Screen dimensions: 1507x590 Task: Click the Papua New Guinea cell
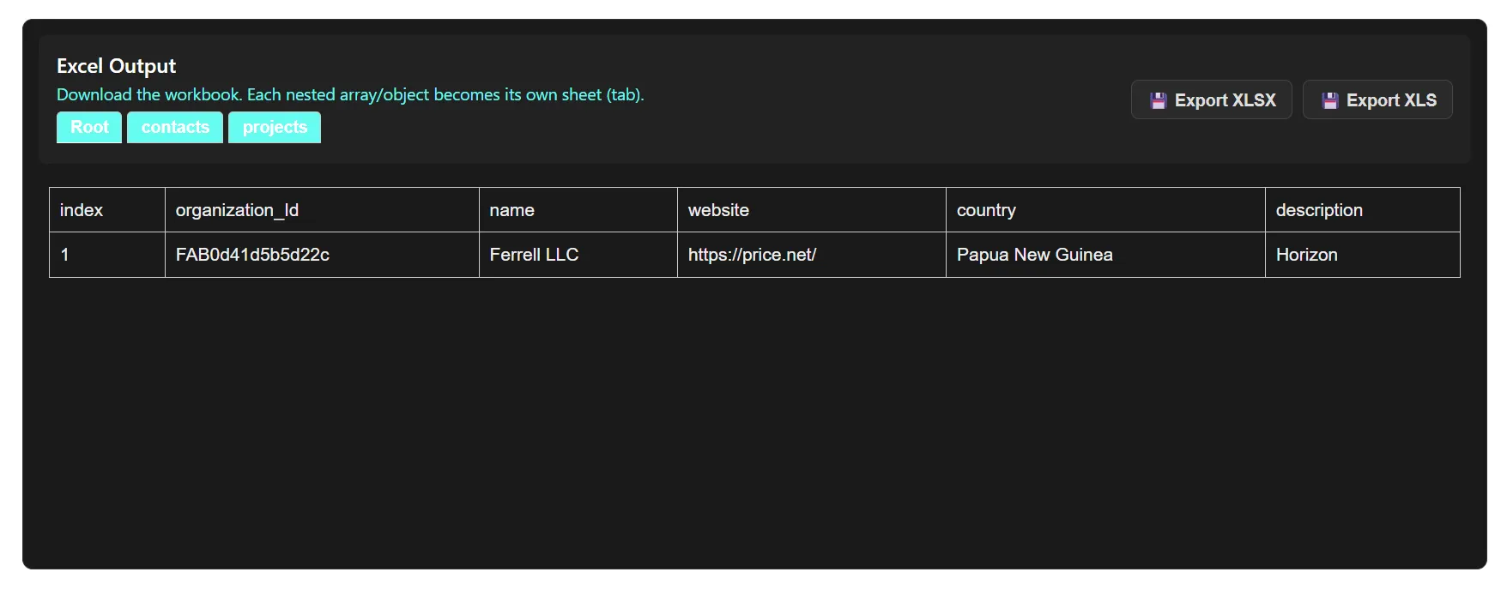pyautogui.click(x=1033, y=255)
